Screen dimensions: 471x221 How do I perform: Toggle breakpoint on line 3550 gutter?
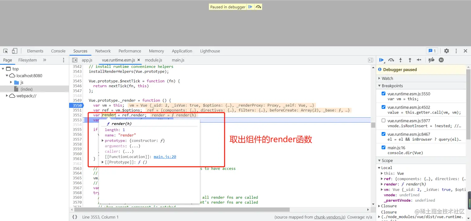(76, 106)
